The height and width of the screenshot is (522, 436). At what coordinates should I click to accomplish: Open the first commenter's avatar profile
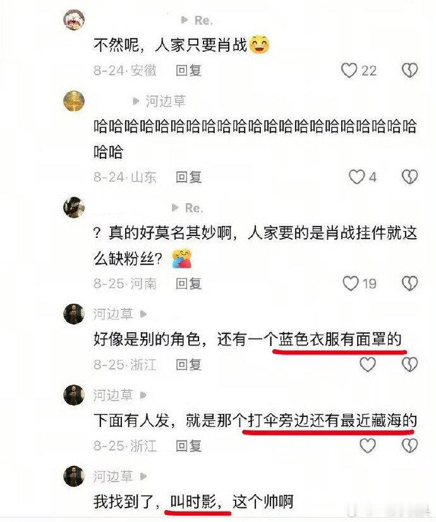pos(74,20)
